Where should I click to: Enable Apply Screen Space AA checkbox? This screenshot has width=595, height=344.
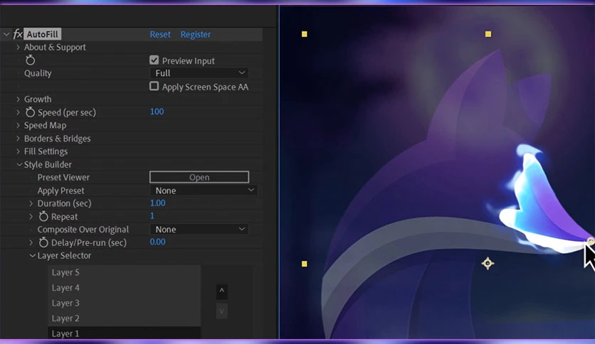point(154,87)
